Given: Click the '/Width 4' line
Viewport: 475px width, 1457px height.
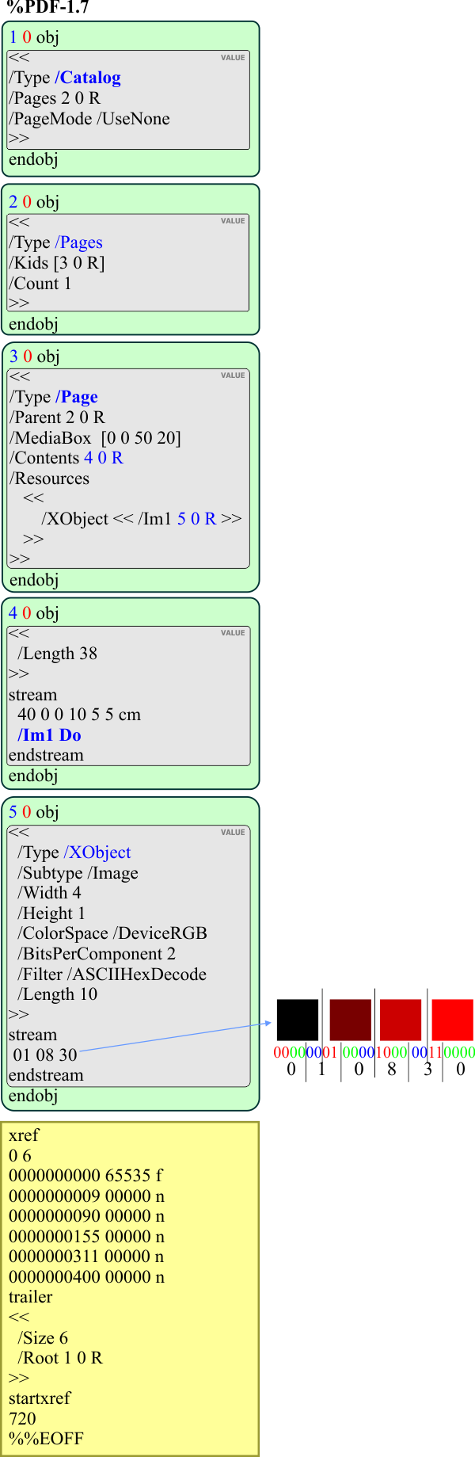Looking at the screenshot, I should (x=49, y=893).
